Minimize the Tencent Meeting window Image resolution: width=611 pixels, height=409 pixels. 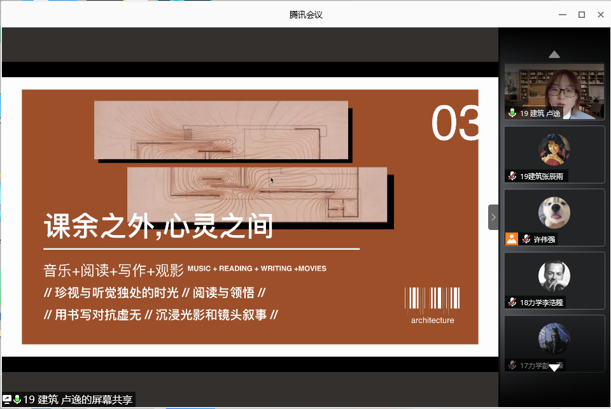point(562,15)
